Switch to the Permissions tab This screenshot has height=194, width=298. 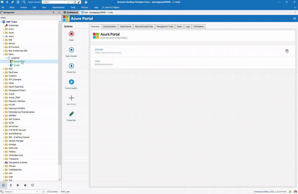tap(199, 26)
